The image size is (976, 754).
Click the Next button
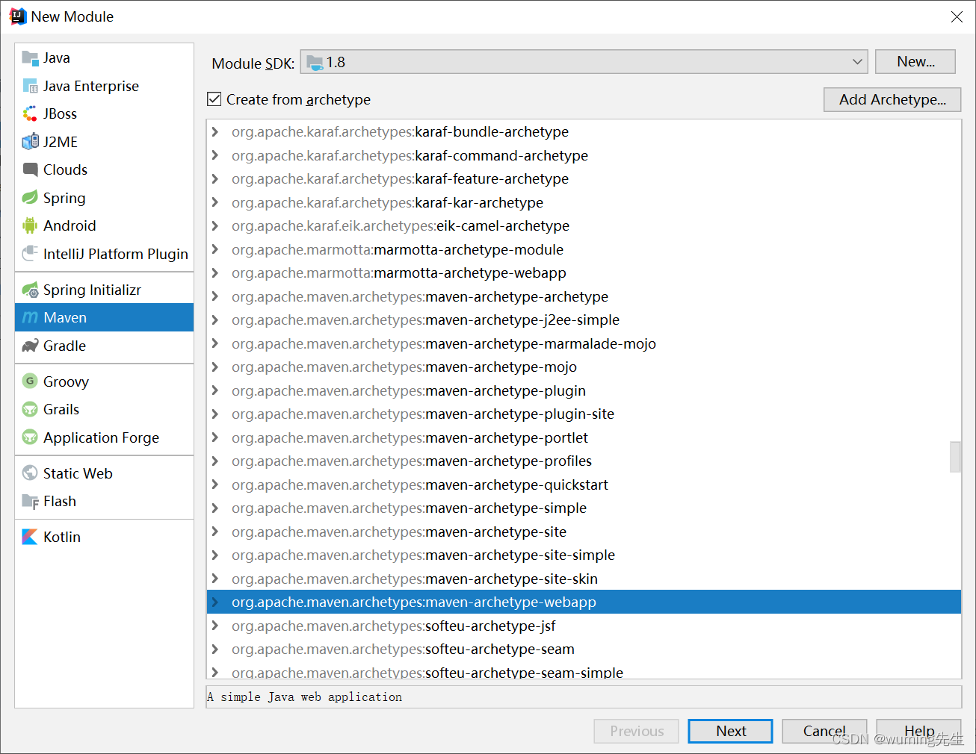(730, 731)
